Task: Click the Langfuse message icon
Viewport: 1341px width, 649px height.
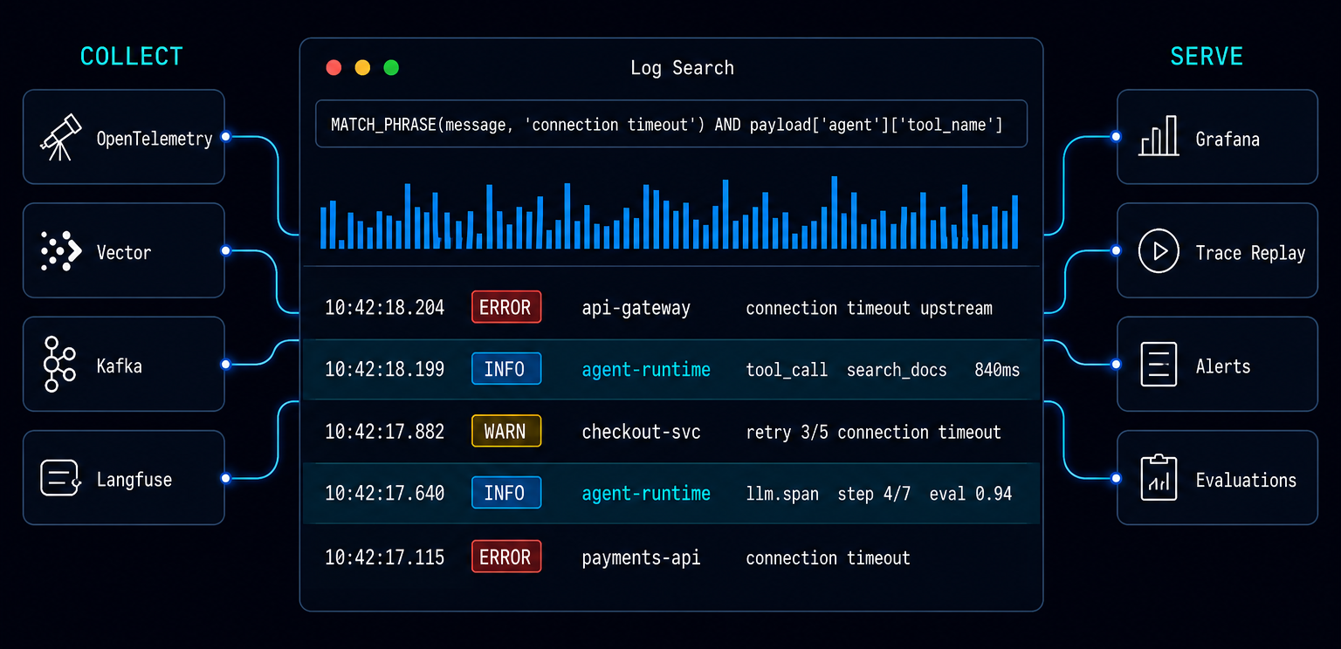Action: click(x=61, y=478)
